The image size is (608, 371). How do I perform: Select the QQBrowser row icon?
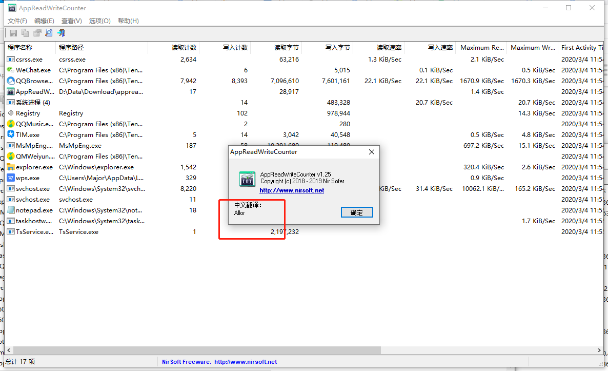(10, 81)
